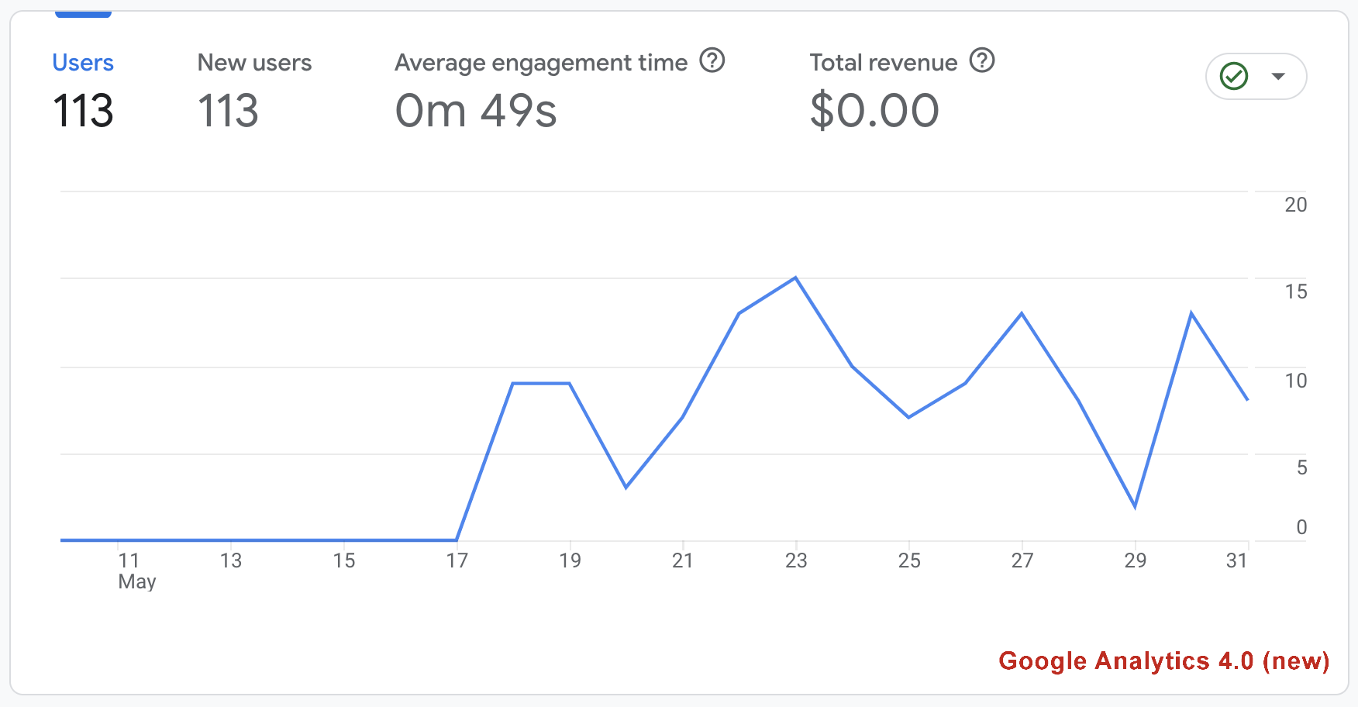
Task: Click help icon beside Total revenue
Action: pyautogui.click(x=982, y=60)
